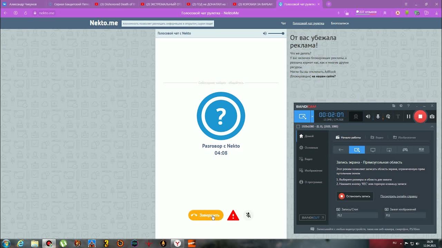Toggle Bandicam microphone recording
This screenshot has width=442, height=248.
pyautogui.click(x=378, y=116)
